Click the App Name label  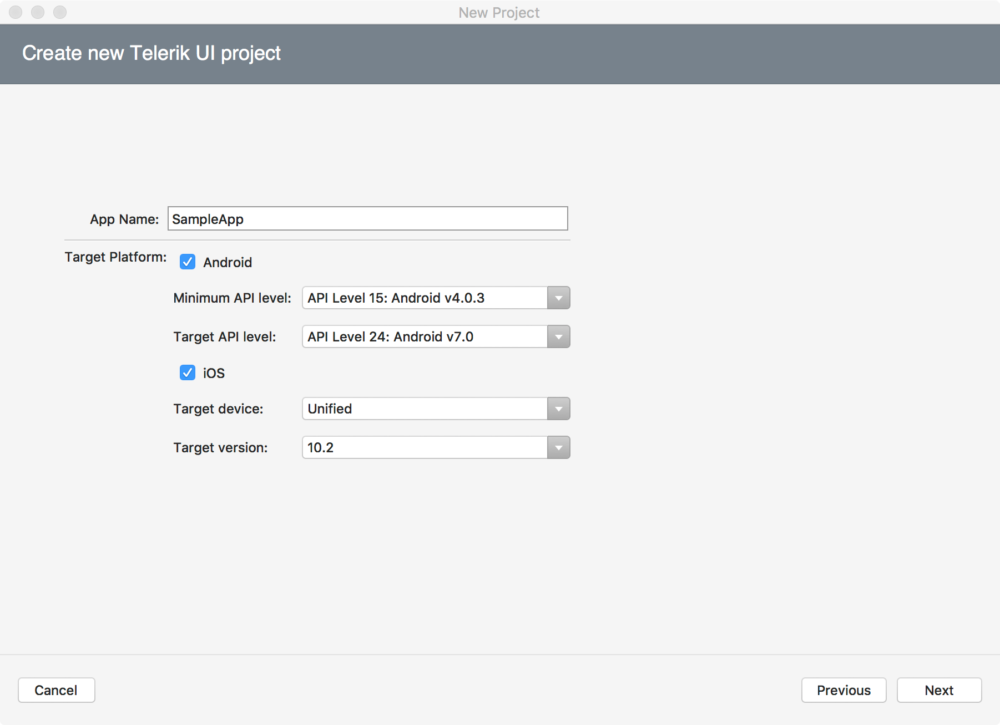[124, 219]
